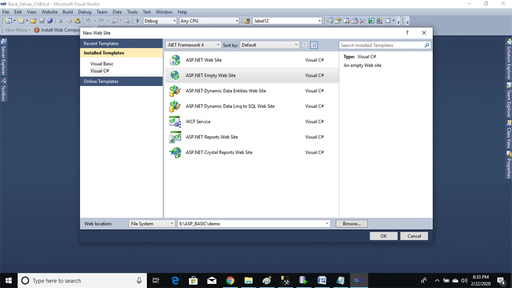The height and width of the screenshot is (288, 512).
Task: Expand the Command Window icon dropdown arrow
Action: pyautogui.click(x=393, y=21)
